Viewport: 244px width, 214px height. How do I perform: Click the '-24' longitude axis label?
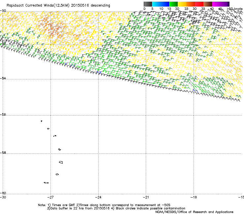[98, 197]
